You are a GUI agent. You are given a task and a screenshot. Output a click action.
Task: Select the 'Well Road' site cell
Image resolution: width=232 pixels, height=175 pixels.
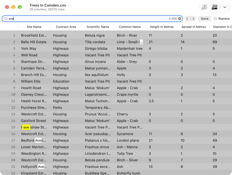29,55
